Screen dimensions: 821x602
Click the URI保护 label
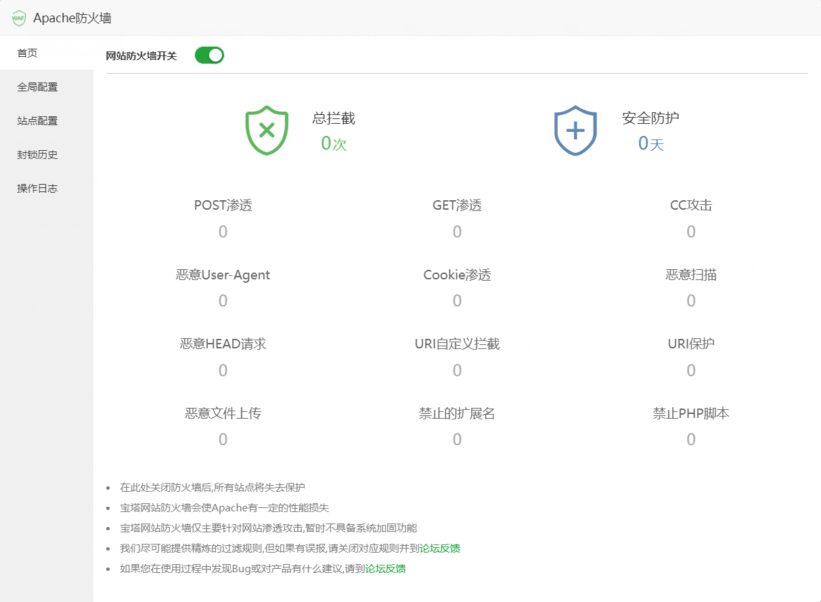(x=691, y=344)
